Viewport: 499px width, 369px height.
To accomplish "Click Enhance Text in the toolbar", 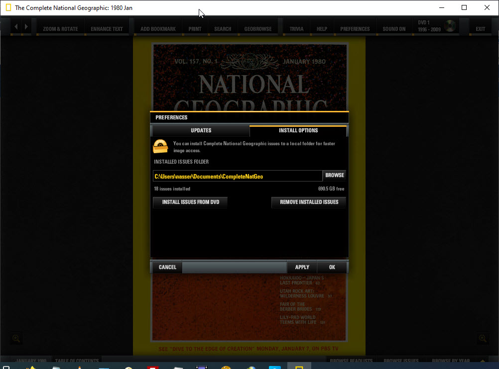I will (x=107, y=29).
